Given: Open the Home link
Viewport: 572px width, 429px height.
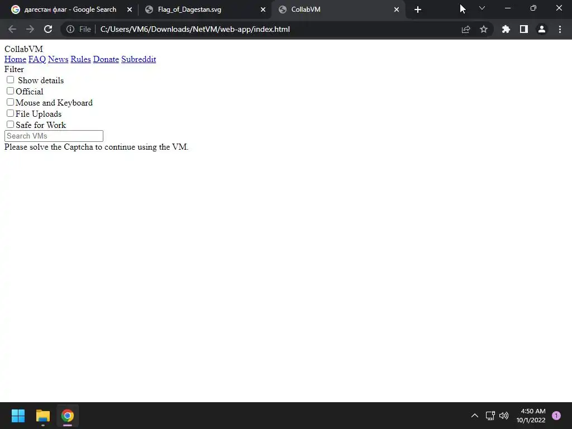Looking at the screenshot, I should (x=15, y=59).
